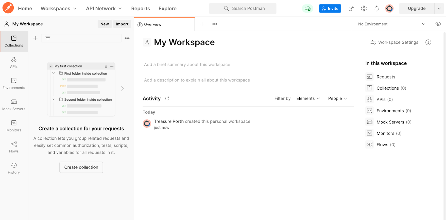Go to next onboarding slide arrow

[122, 88]
